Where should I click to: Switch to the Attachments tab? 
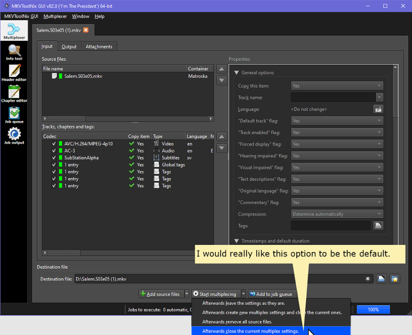click(99, 47)
